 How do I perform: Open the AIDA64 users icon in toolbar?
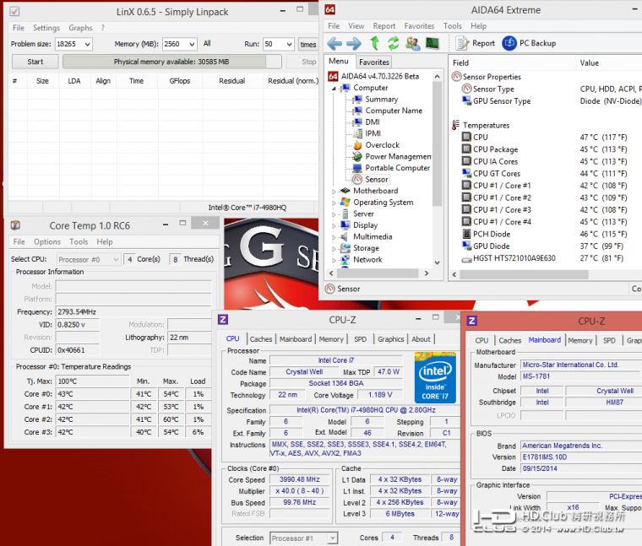[412, 43]
